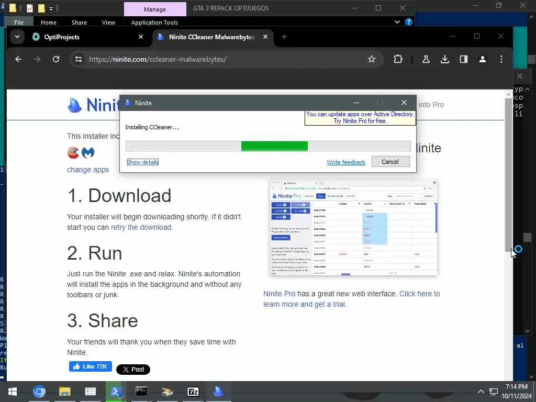Click the Ninite Pro link

(x=280, y=294)
